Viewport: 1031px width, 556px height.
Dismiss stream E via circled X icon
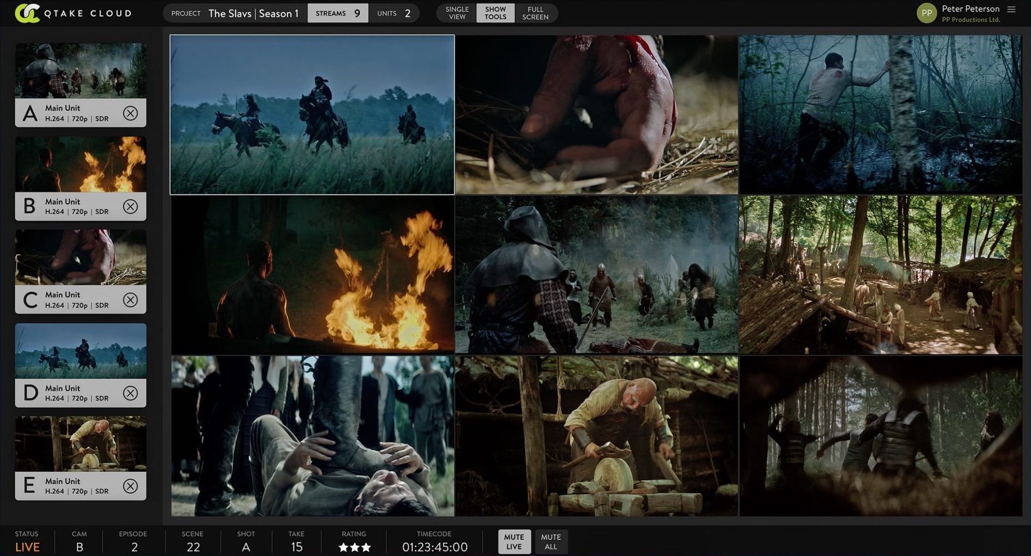click(x=130, y=486)
